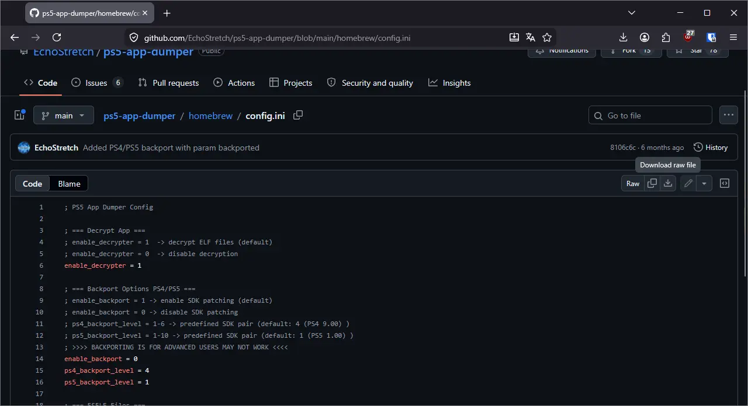
Task: Open the Projects tab
Action: coord(291,83)
